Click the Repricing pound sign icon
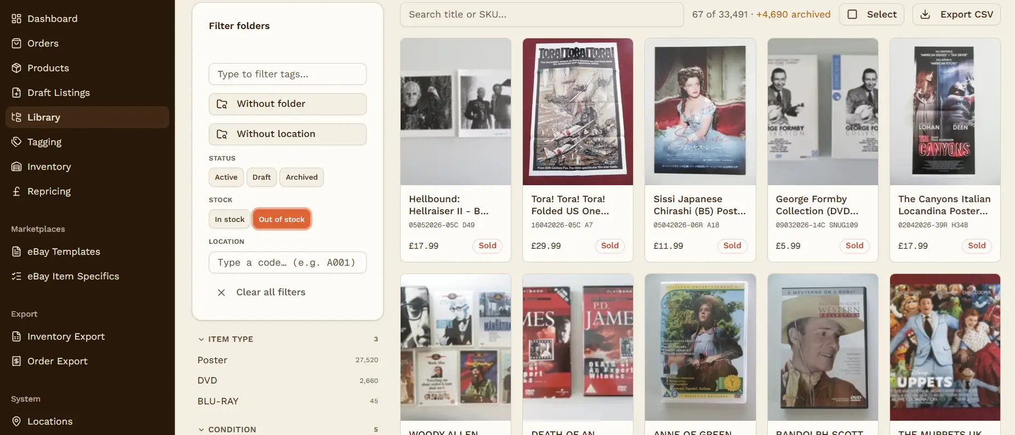Viewport: 1015px width, 435px height. (16, 191)
